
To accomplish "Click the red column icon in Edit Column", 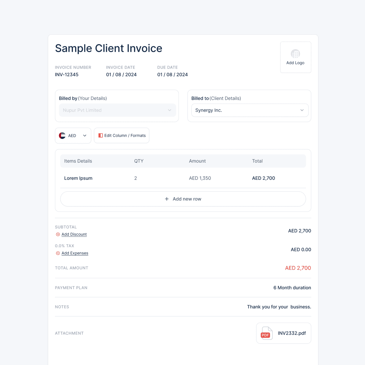I will pyautogui.click(x=101, y=135).
